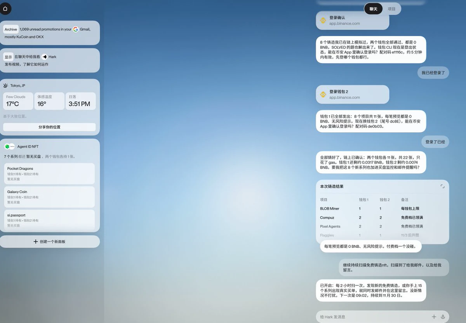Click the Agent ID NFT panel title
This screenshot has width=466, height=323.
[x=28, y=147]
